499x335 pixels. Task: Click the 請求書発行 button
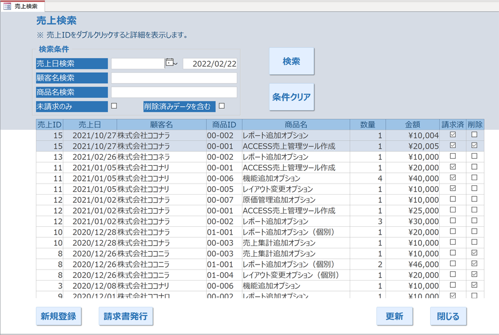pos(126,316)
